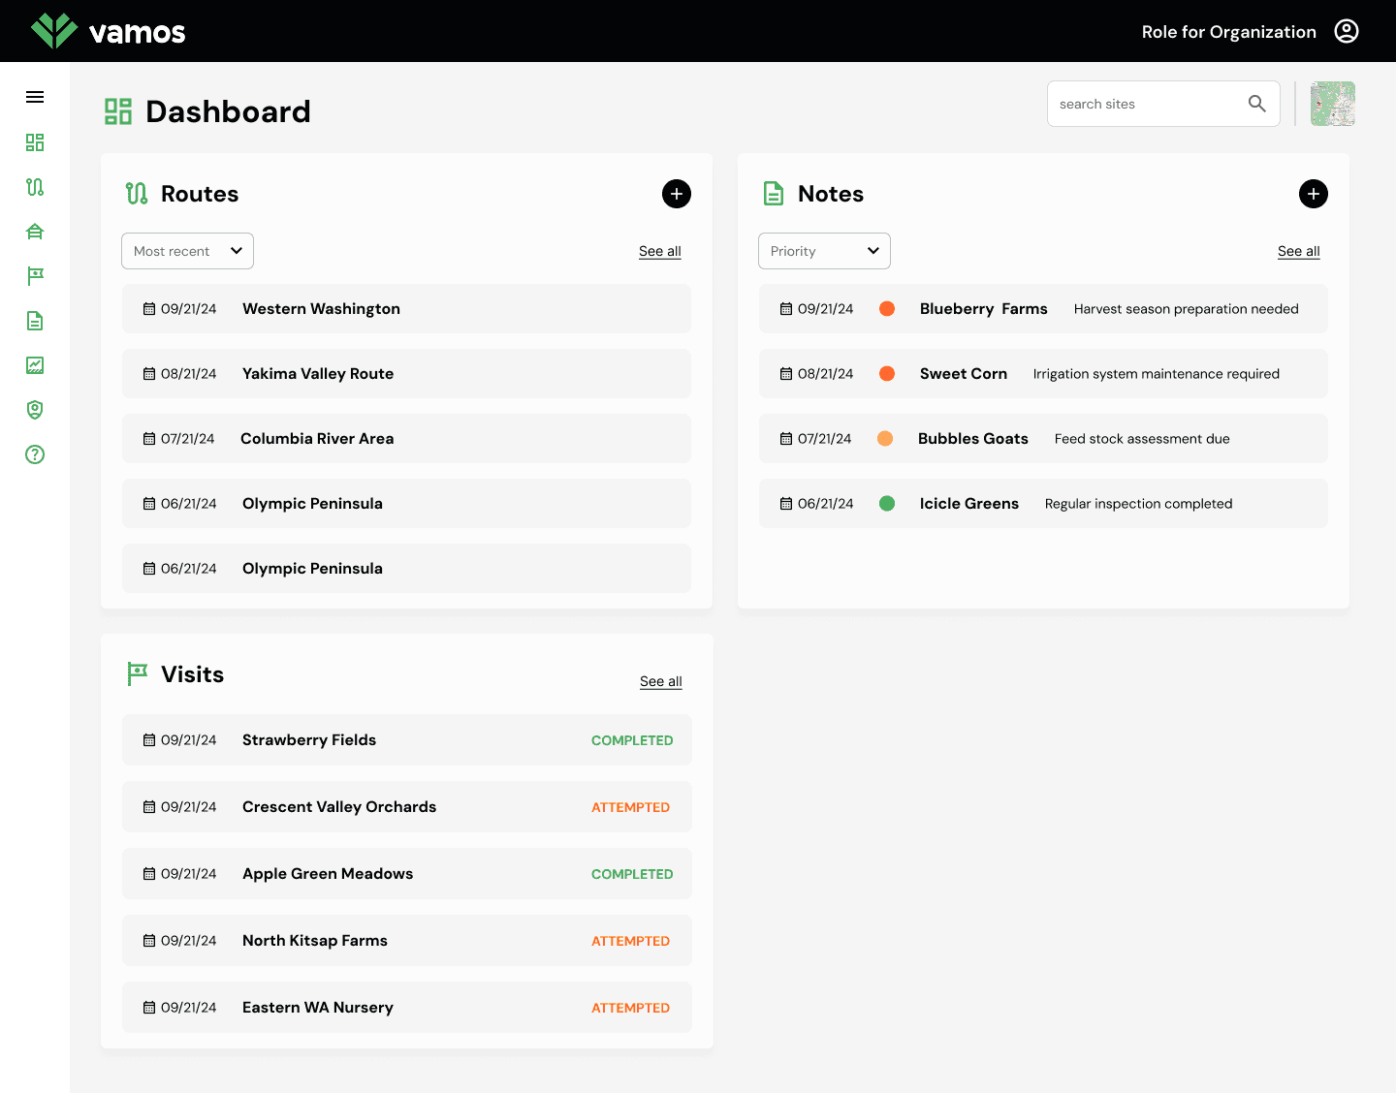Click the search magnifier icon
This screenshot has height=1093, width=1396.
click(1257, 104)
